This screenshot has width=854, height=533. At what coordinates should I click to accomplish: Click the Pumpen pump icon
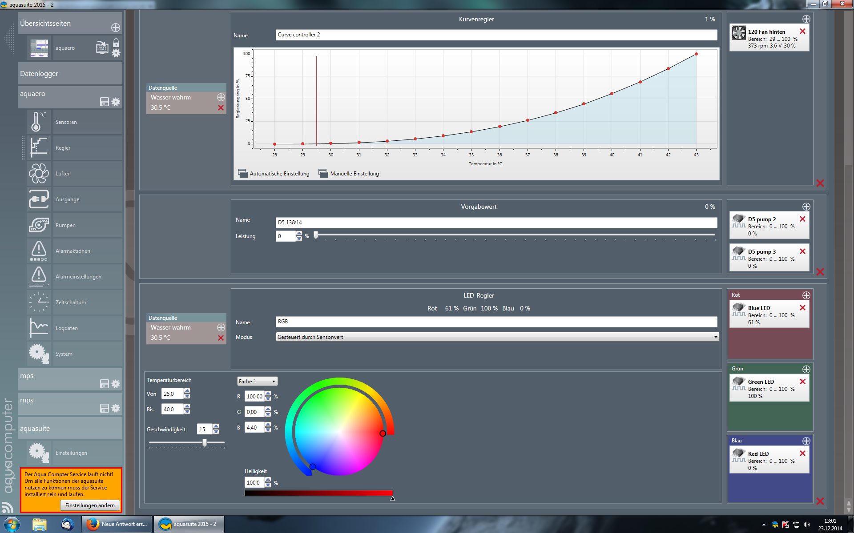pos(38,225)
